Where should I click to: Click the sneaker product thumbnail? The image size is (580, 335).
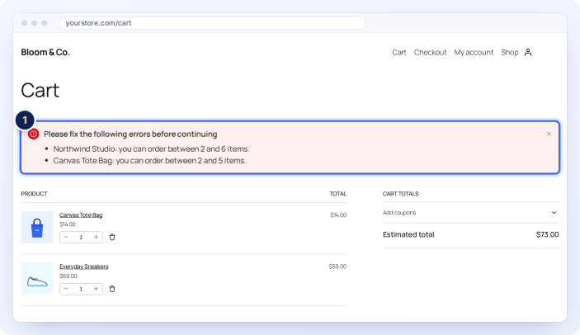[x=37, y=278]
